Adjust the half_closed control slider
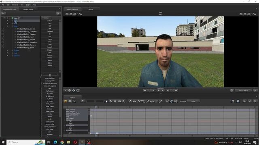Image resolution: width=259 pixels, height=145 pixels. [x=50, y=91]
